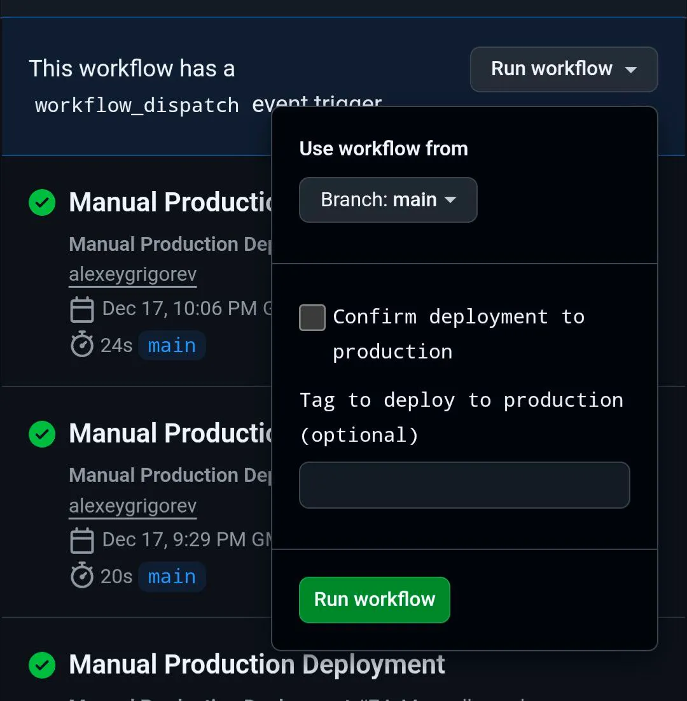Open the alexeygrigorev profile link
The image size is (687, 701).
point(132,274)
